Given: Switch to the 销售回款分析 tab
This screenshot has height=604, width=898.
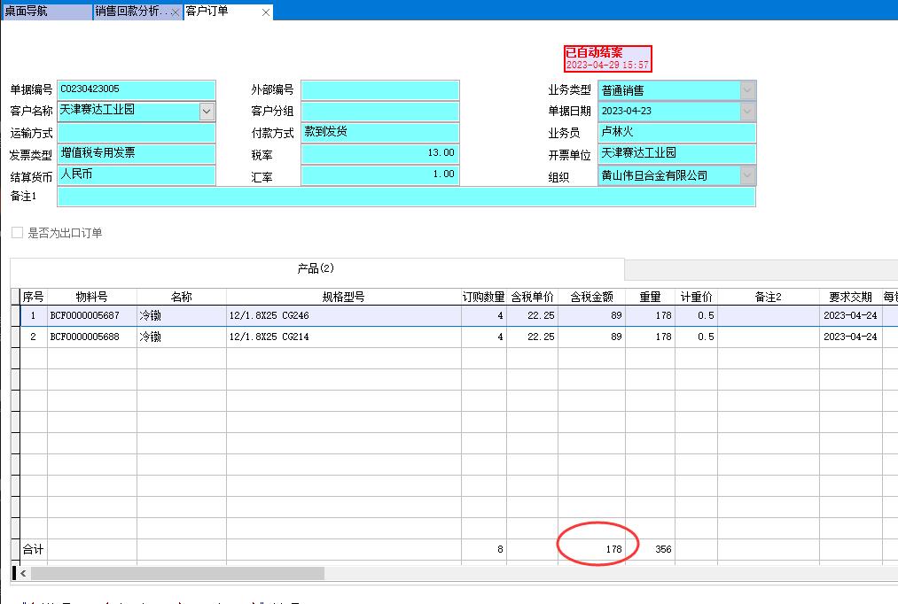Looking at the screenshot, I should click(x=131, y=12).
